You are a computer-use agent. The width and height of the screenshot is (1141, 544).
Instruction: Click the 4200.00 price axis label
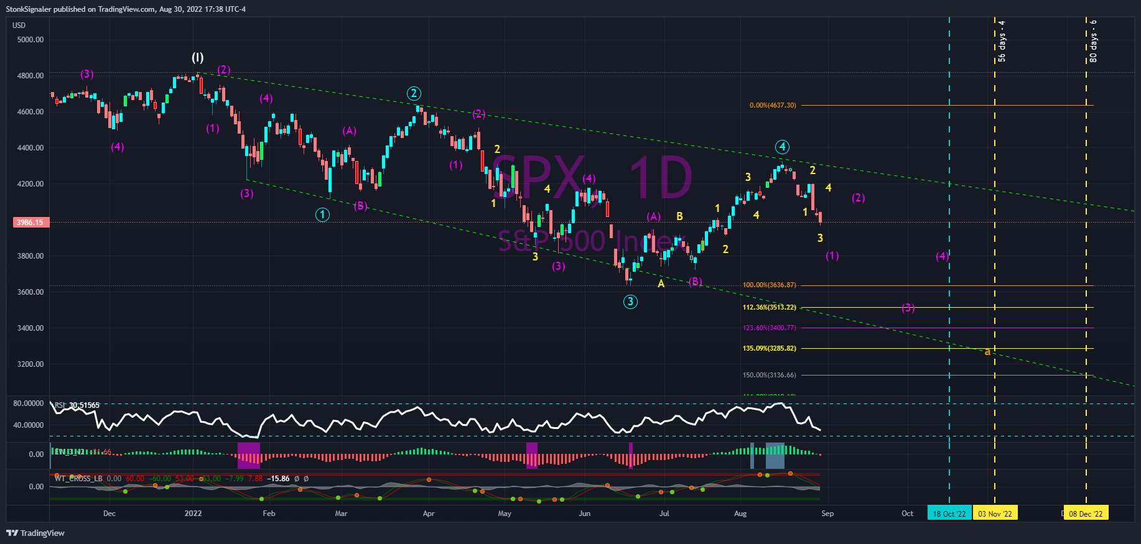(30, 183)
